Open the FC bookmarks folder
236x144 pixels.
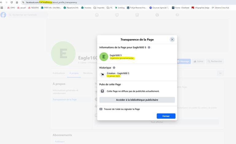(109, 8)
